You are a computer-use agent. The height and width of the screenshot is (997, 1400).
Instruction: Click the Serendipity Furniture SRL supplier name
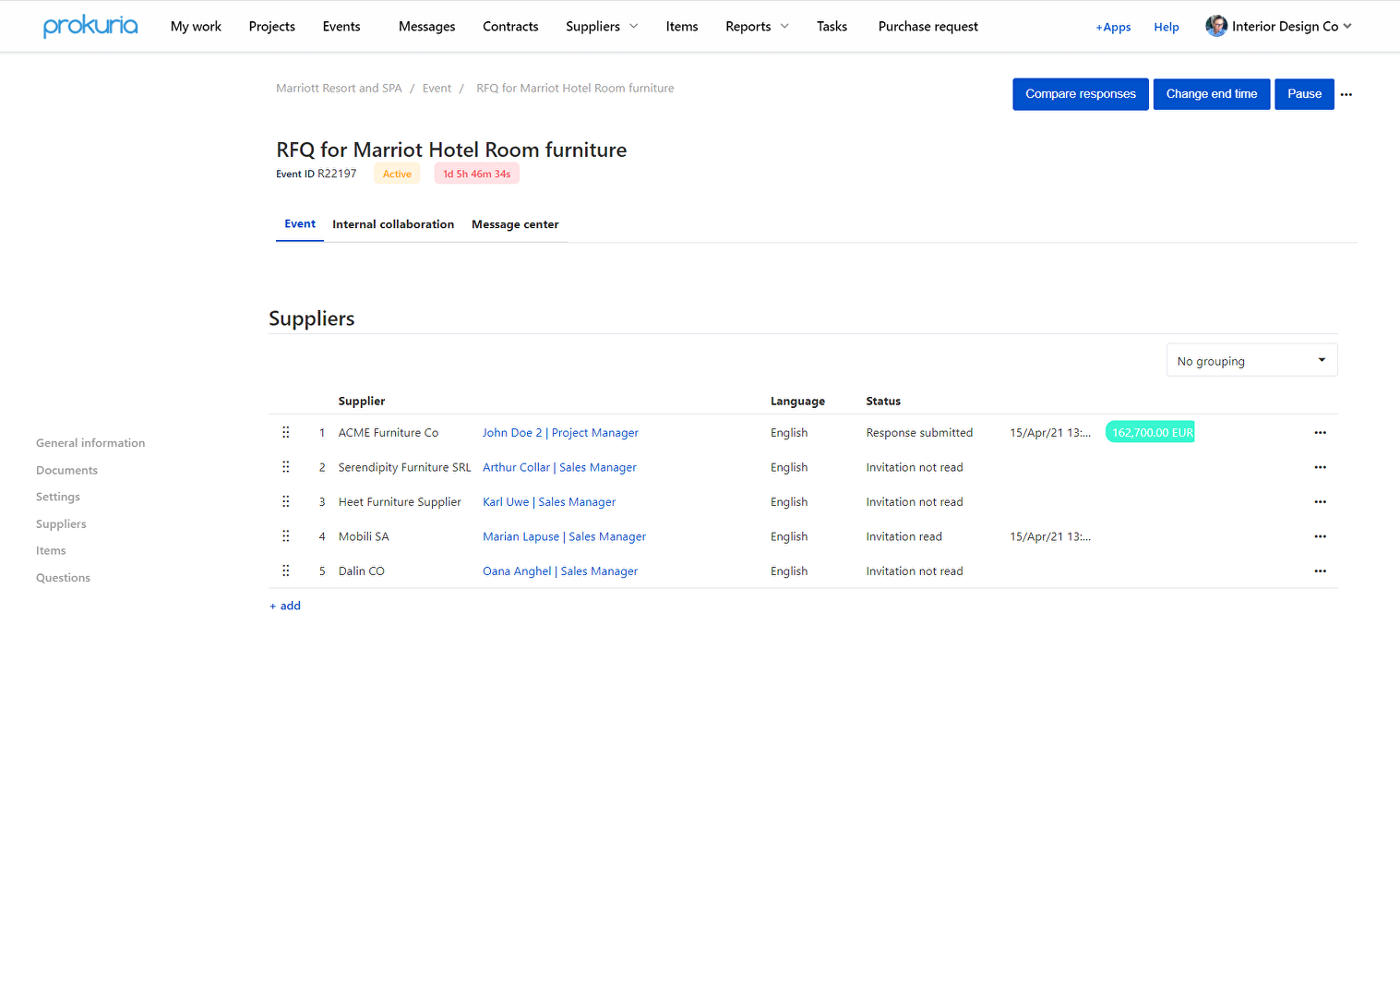pos(405,467)
